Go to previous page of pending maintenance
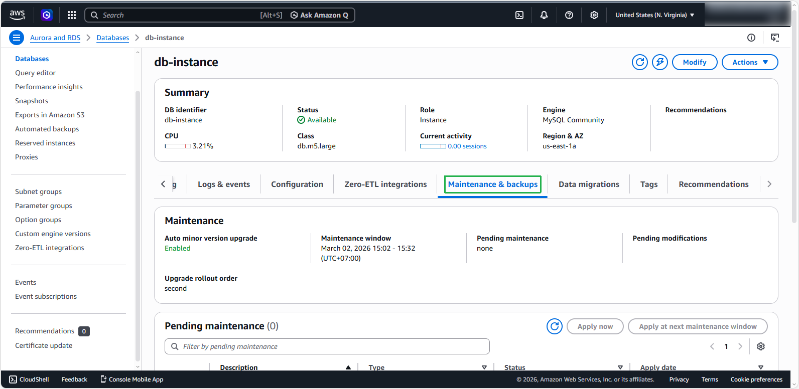The height and width of the screenshot is (389, 799). tap(712, 346)
